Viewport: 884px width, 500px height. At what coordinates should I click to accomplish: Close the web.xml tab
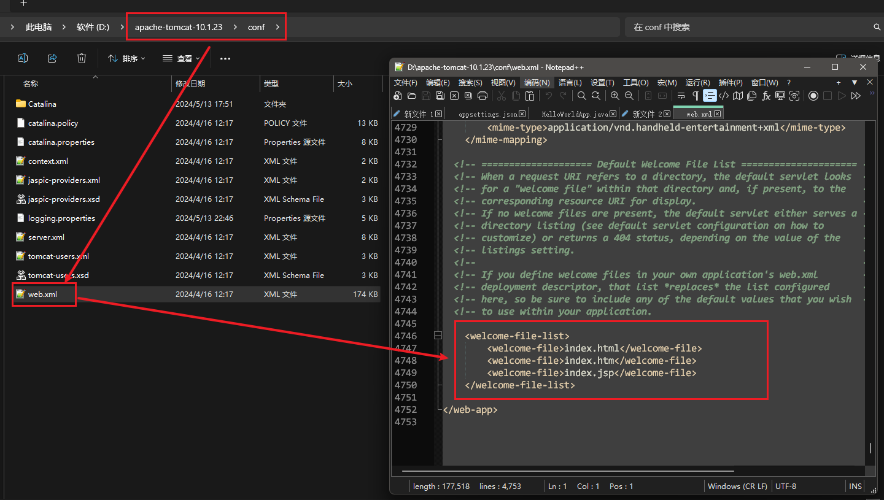tap(717, 114)
